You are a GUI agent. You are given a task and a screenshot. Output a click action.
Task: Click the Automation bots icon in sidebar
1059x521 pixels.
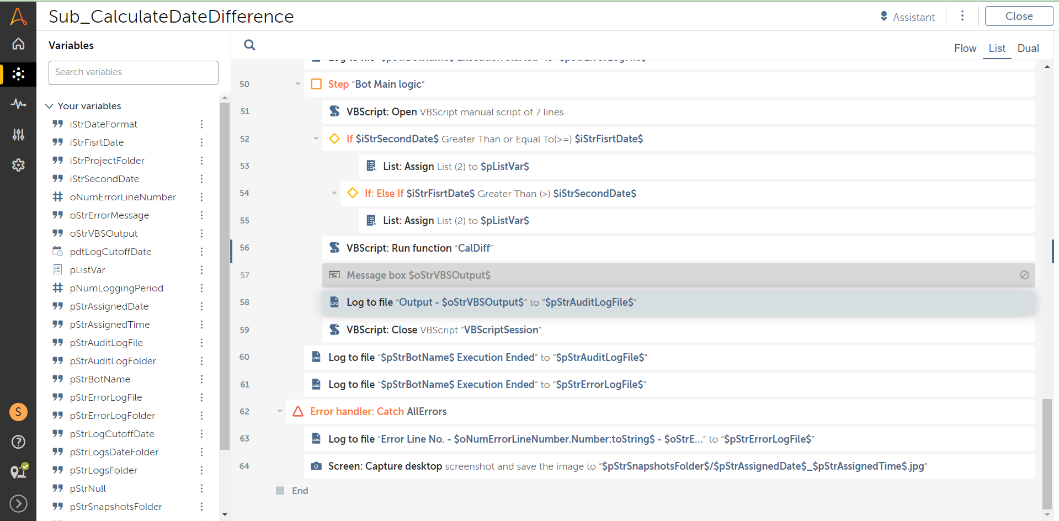(x=18, y=74)
